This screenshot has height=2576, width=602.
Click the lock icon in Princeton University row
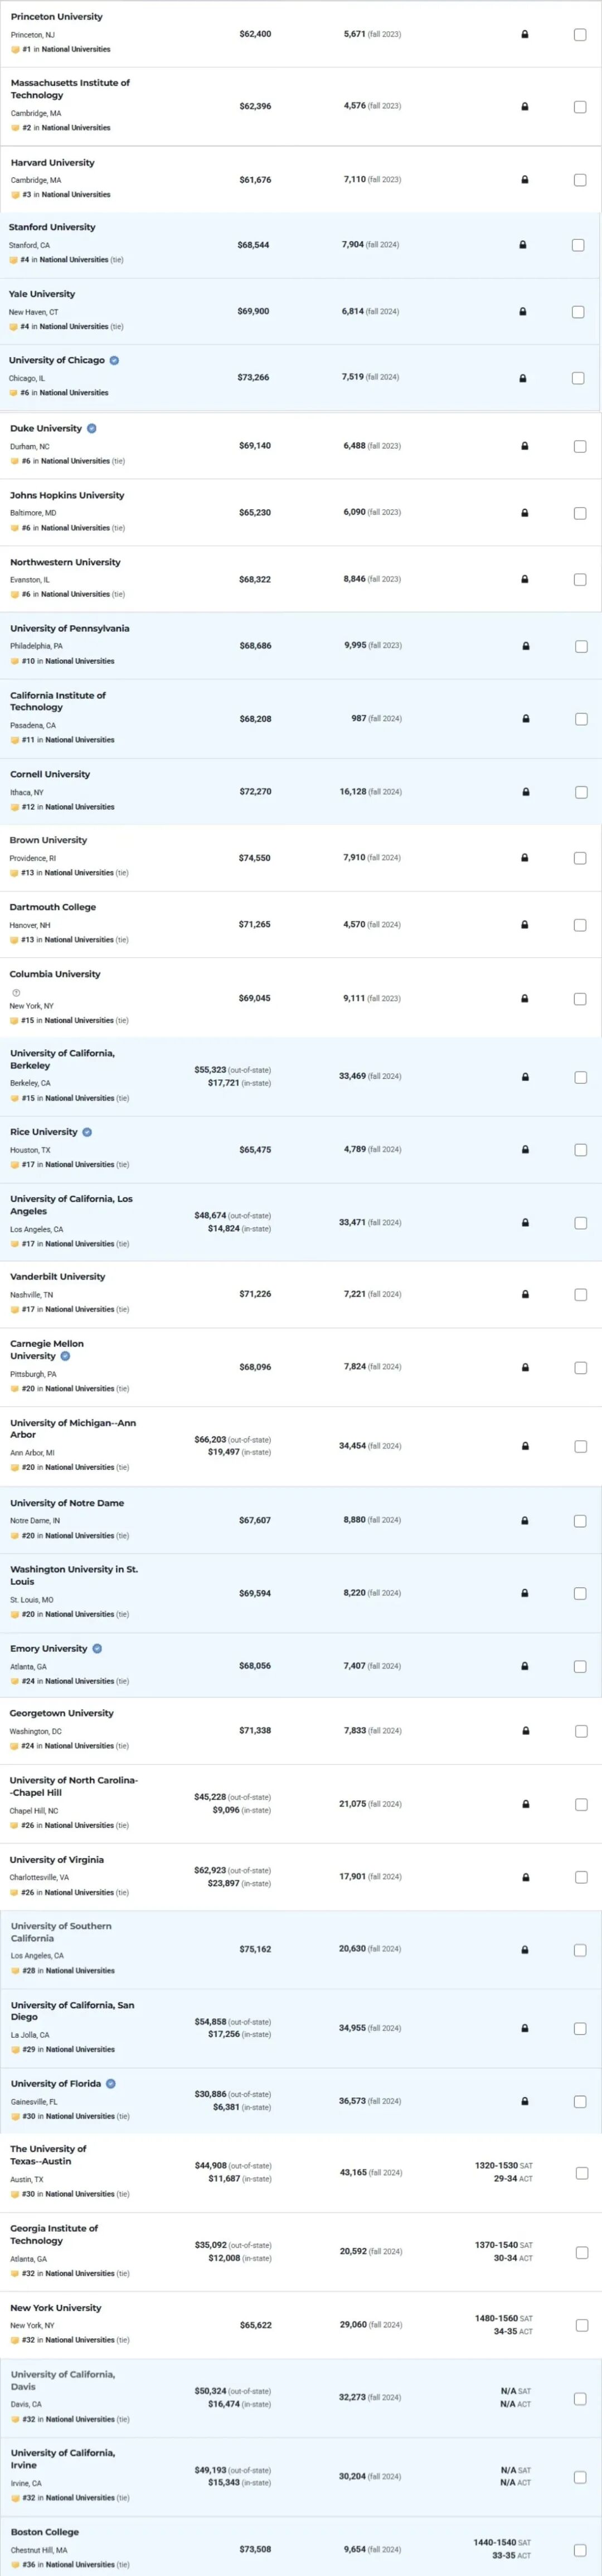click(x=525, y=35)
